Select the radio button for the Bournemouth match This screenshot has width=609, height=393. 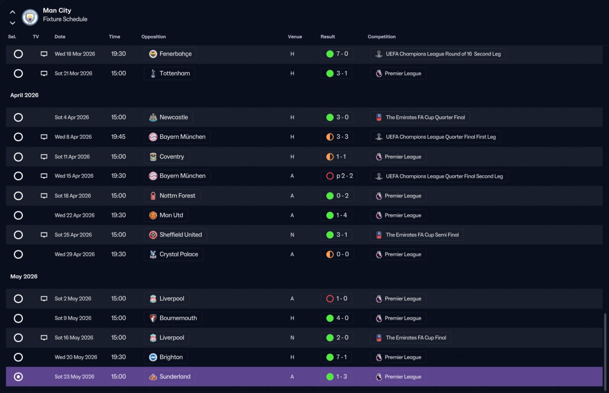coord(18,318)
